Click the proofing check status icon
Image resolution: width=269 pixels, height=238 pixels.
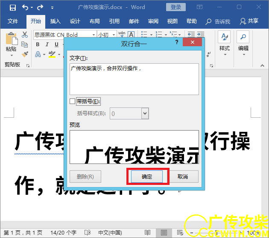pos(88,233)
